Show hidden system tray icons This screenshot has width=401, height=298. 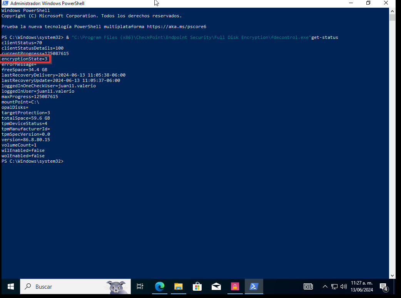click(325, 286)
